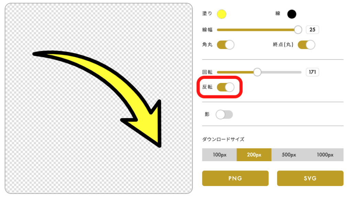Click the rotation value field showing 171

pos(312,72)
